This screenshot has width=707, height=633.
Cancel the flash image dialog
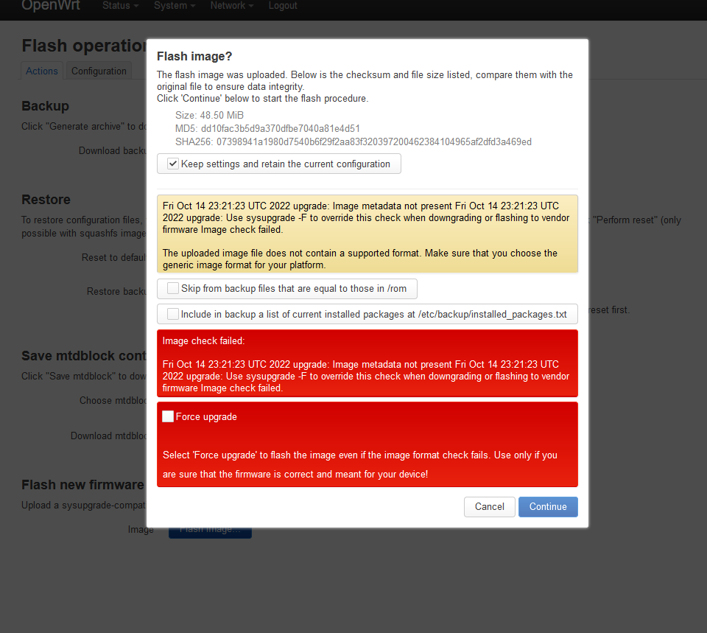click(489, 507)
